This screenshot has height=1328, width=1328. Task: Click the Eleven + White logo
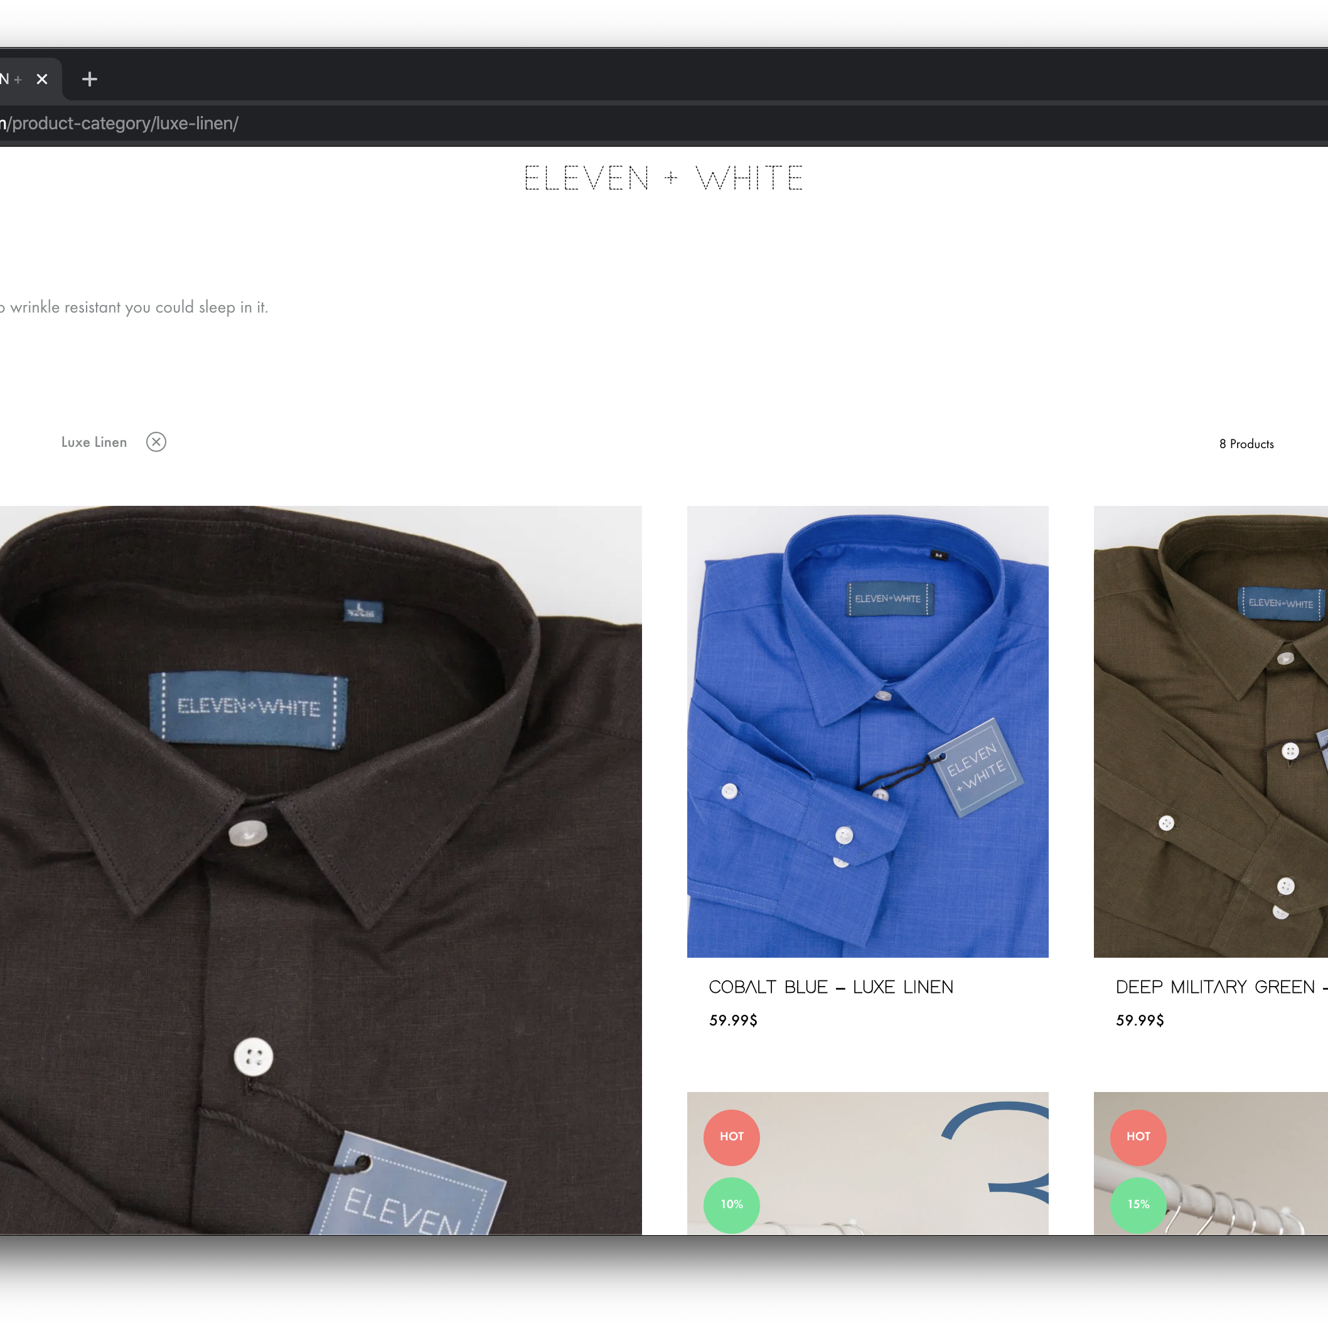pyautogui.click(x=663, y=178)
